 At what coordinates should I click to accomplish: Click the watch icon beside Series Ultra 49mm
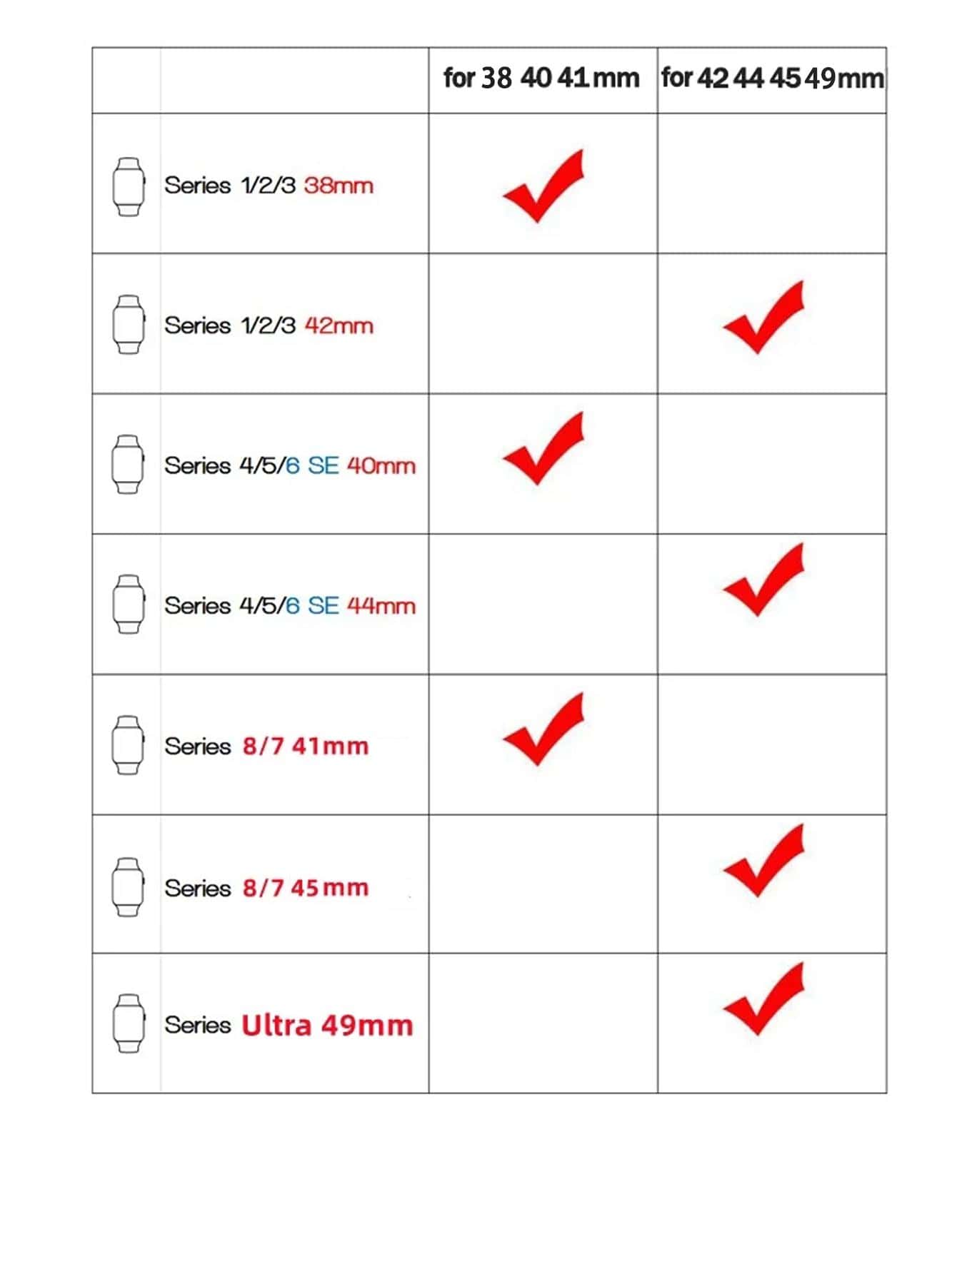click(129, 1023)
